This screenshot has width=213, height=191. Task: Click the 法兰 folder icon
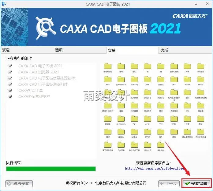point(174,80)
